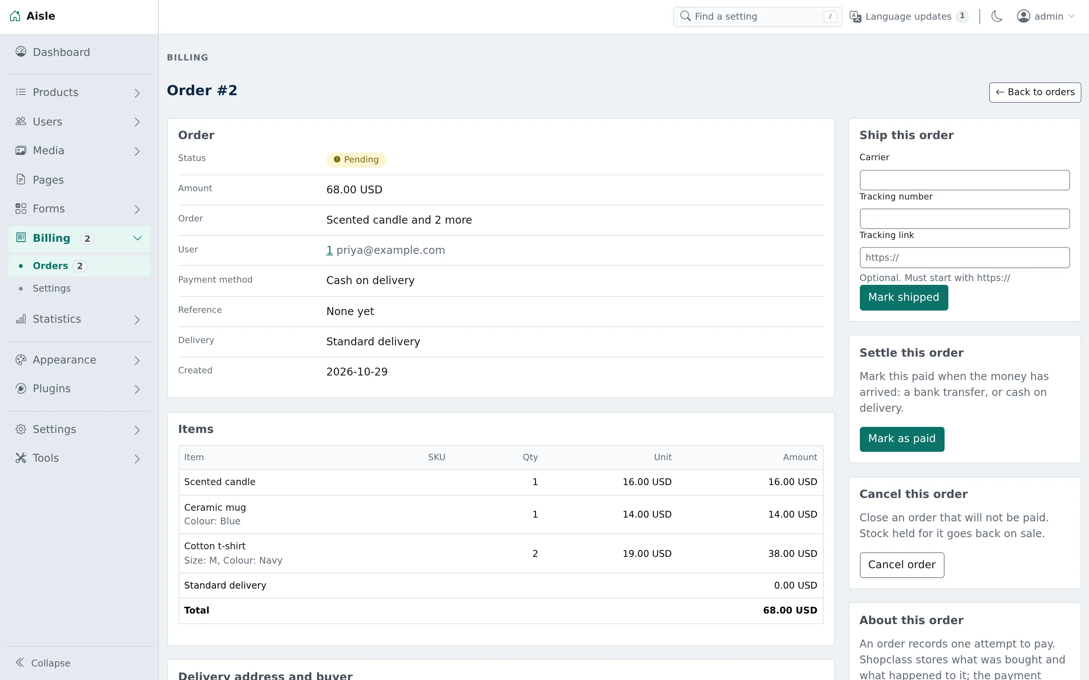Expand the Users submenu chevron
1089x680 pixels.
137,122
